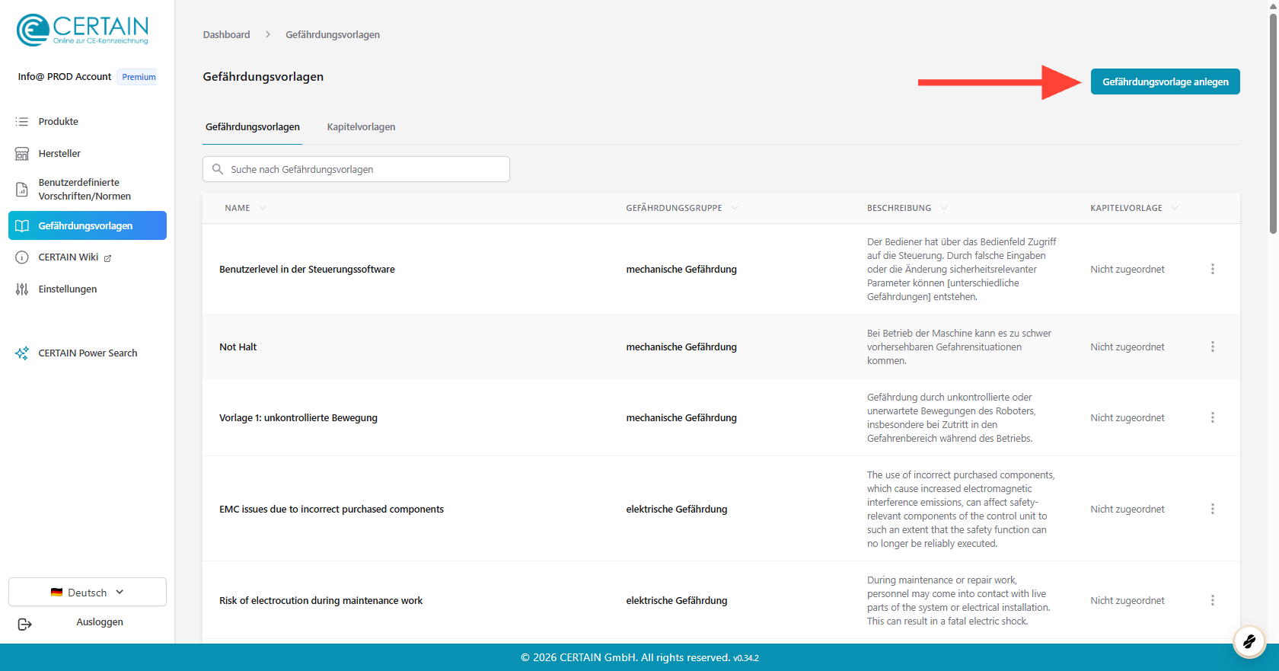Open actions menu for Vorlage 1 row
The width and height of the screenshot is (1279, 671).
(x=1213, y=418)
